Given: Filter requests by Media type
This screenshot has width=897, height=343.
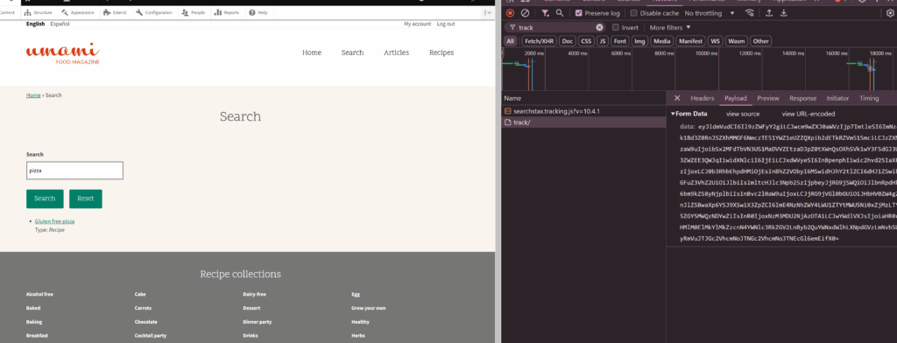Looking at the screenshot, I should pos(662,41).
